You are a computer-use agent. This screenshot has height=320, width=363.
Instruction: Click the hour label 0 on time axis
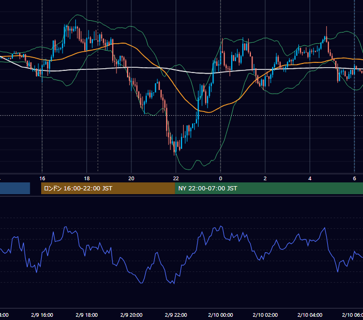click(x=220, y=179)
